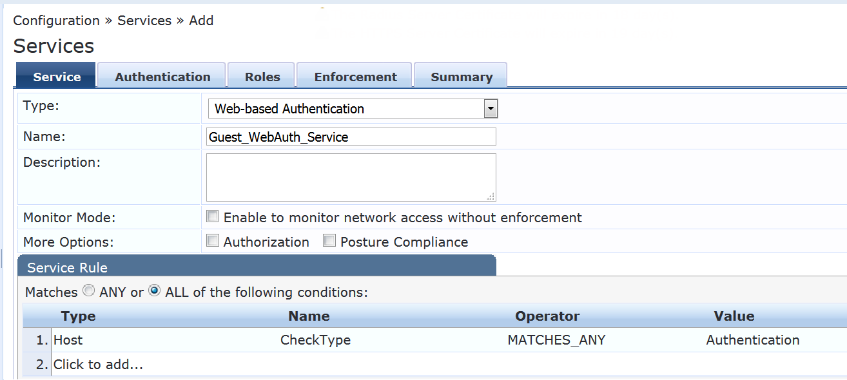
Task: Go to the Enforcement tab
Action: pos(355,77)
